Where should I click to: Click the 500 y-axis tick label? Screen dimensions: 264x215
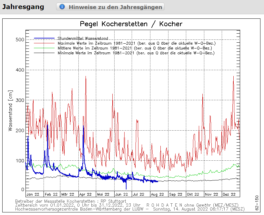(20, 39)
